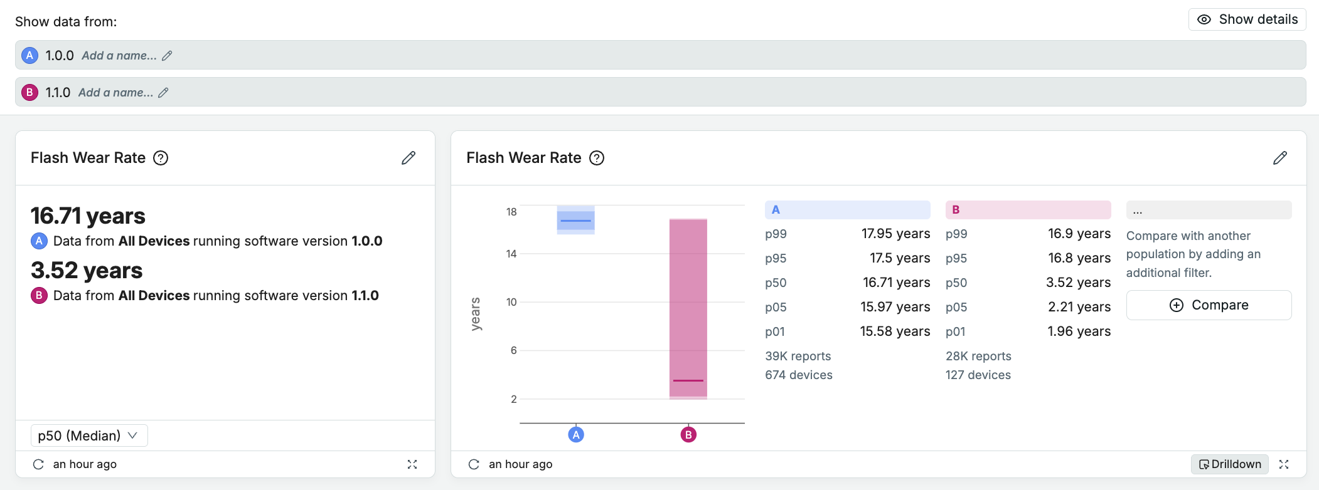The image size is (1319, 490).
Task: Refresh the right chart card data
Action: coord(474,464)
